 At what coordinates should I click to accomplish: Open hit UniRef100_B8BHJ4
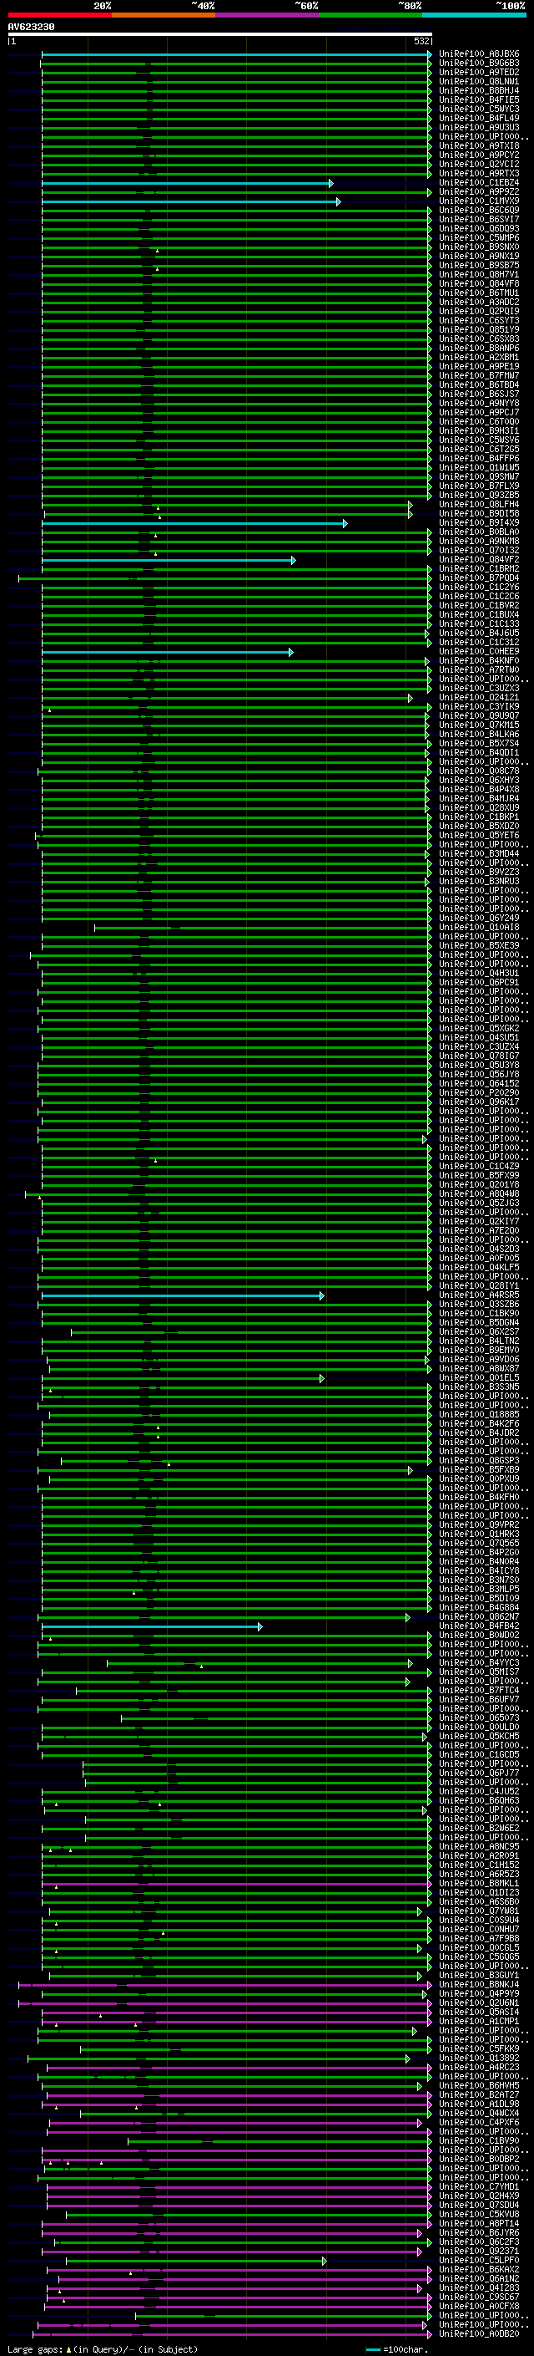(x=479, y=90)
